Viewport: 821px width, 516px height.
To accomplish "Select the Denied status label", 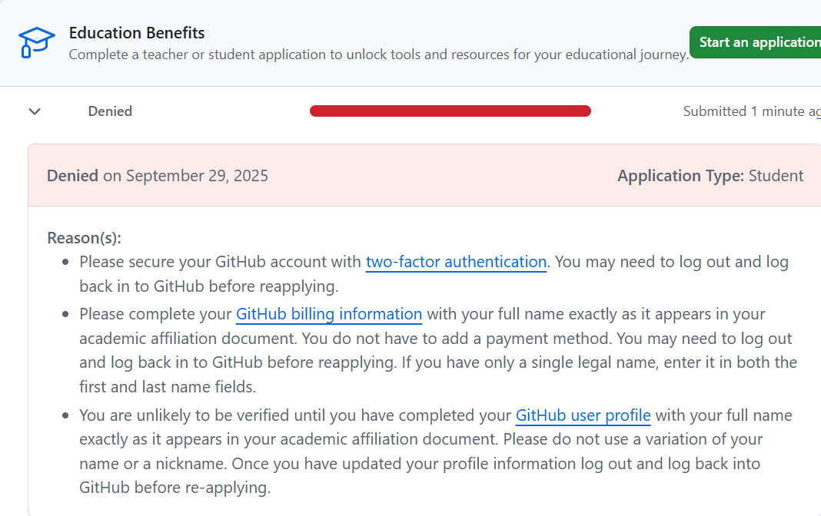I will coord(110,111).
